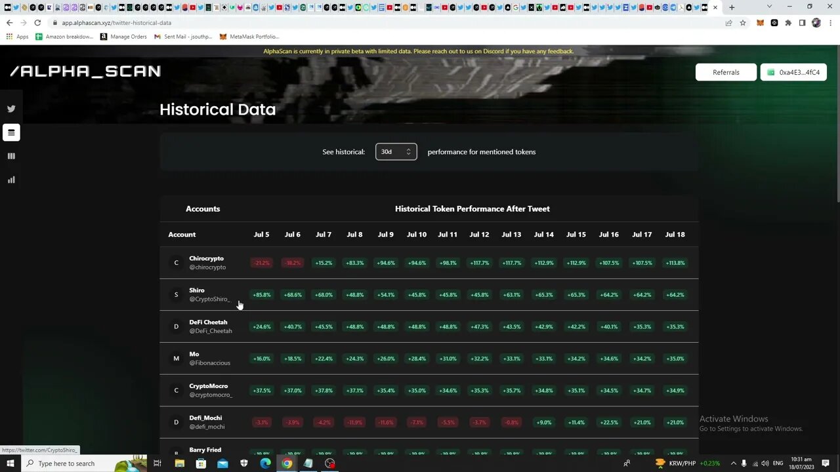
Task: Open the Chrome three-dot menu
Action: point(830,22)
